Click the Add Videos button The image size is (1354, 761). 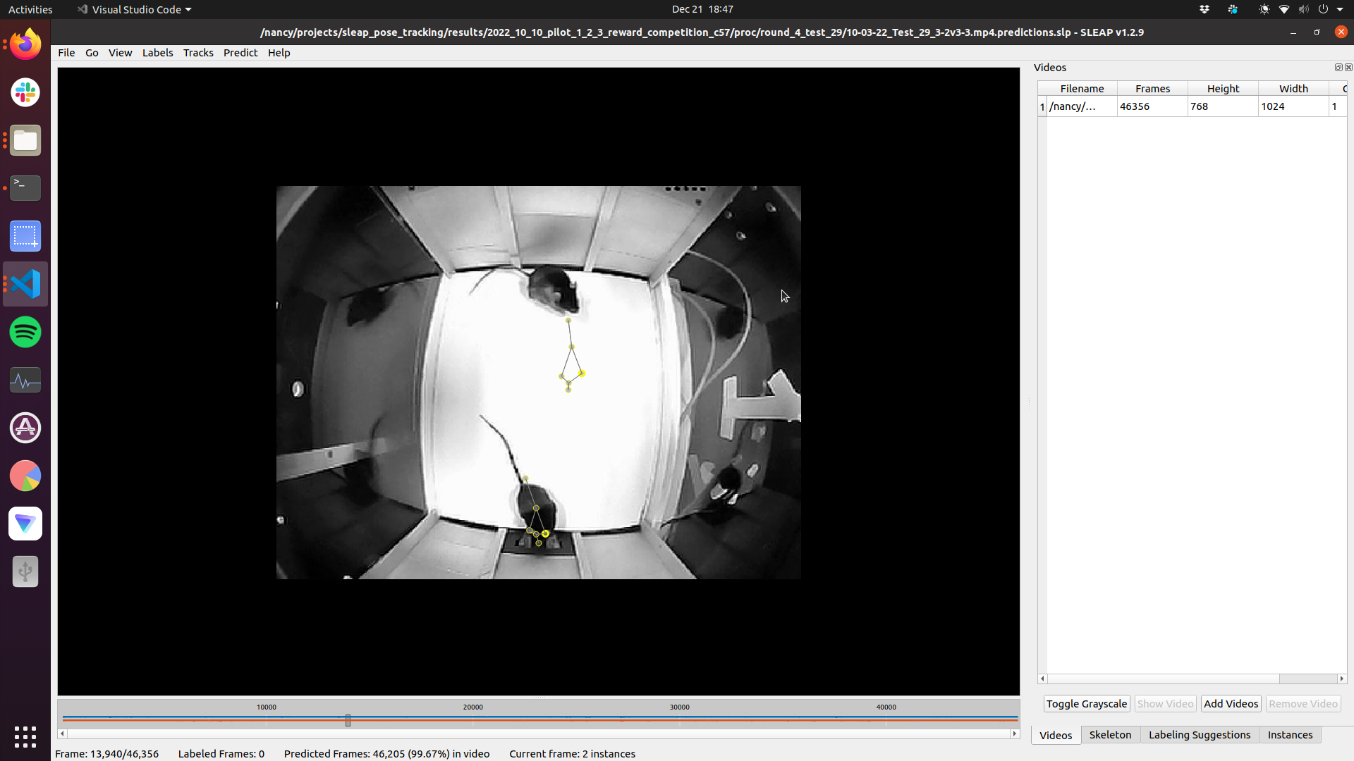click(x=1231, y=703)
